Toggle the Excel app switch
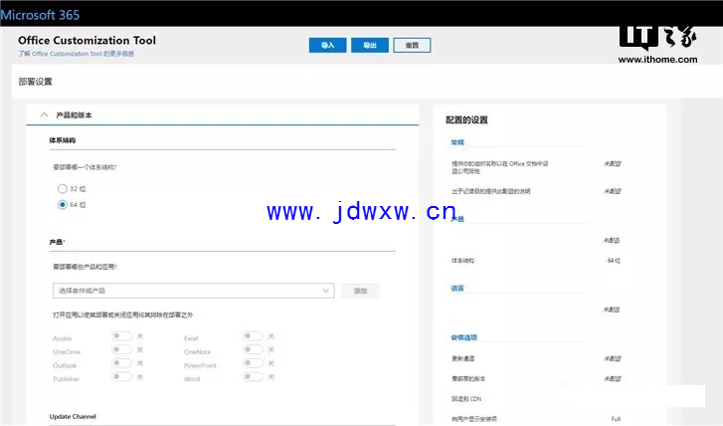This screenshot has width=723, height=426. coord(254,336)
